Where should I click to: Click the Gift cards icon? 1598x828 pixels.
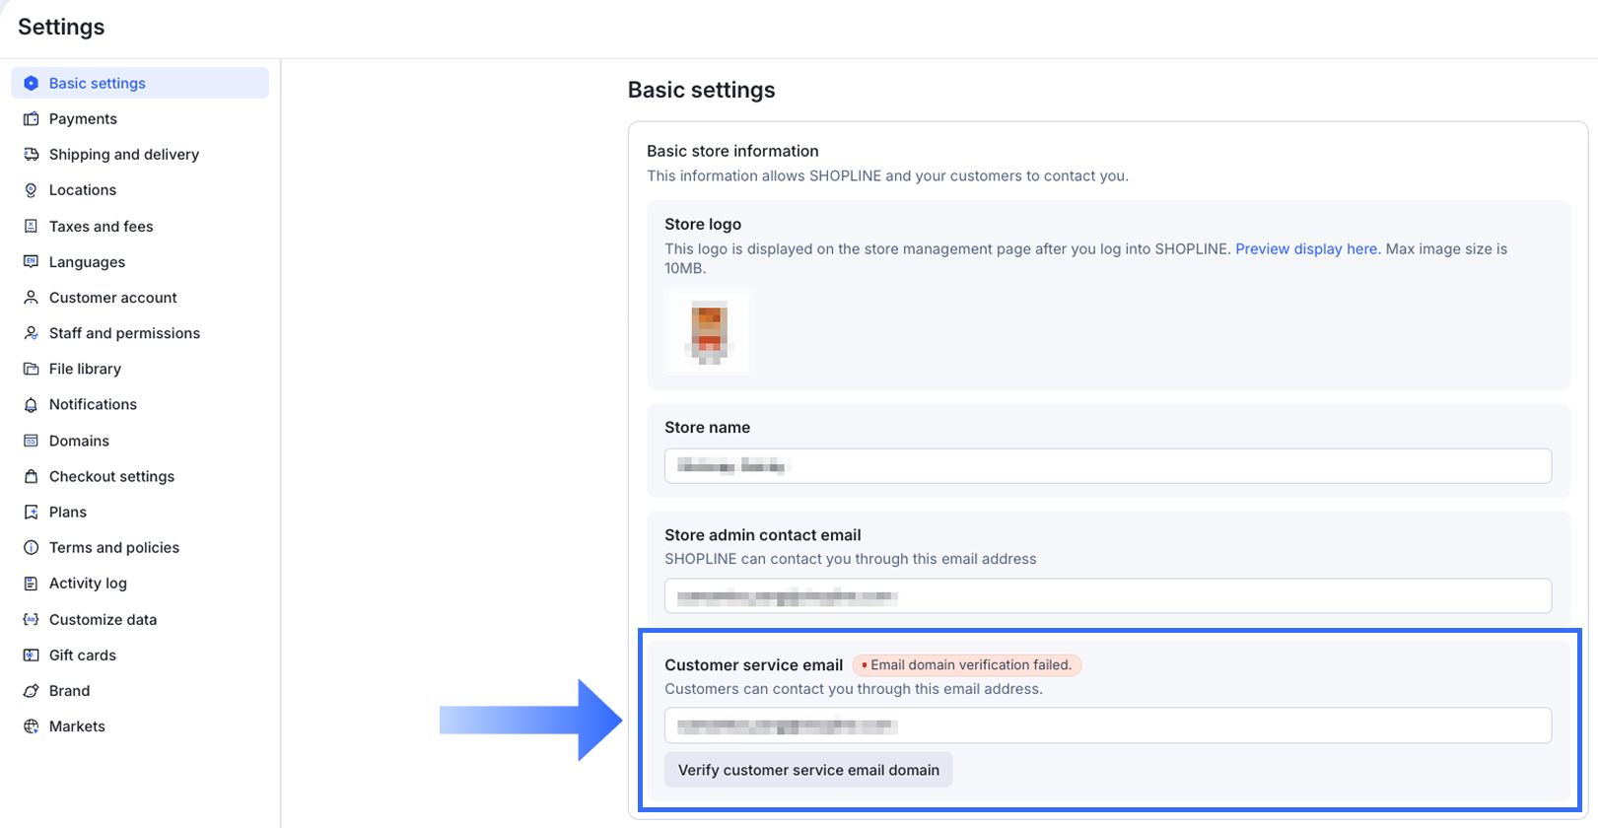(x=31, y=655)
